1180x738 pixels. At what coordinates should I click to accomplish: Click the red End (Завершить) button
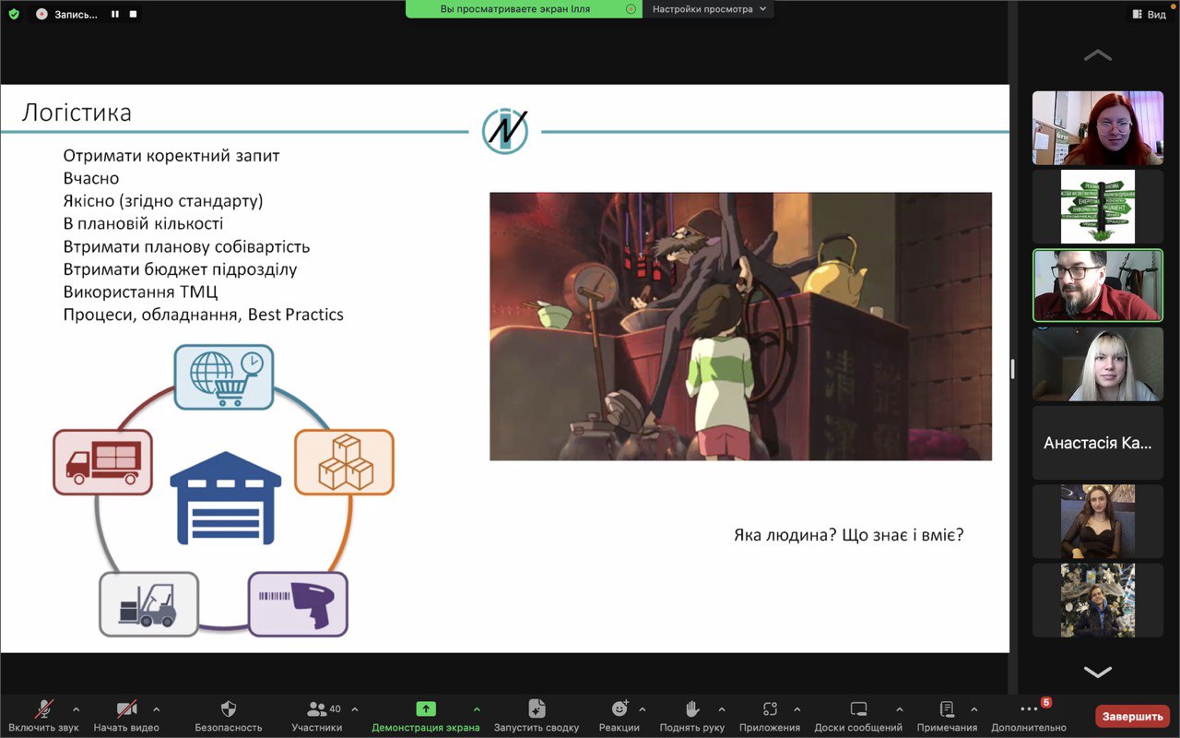1132,716
